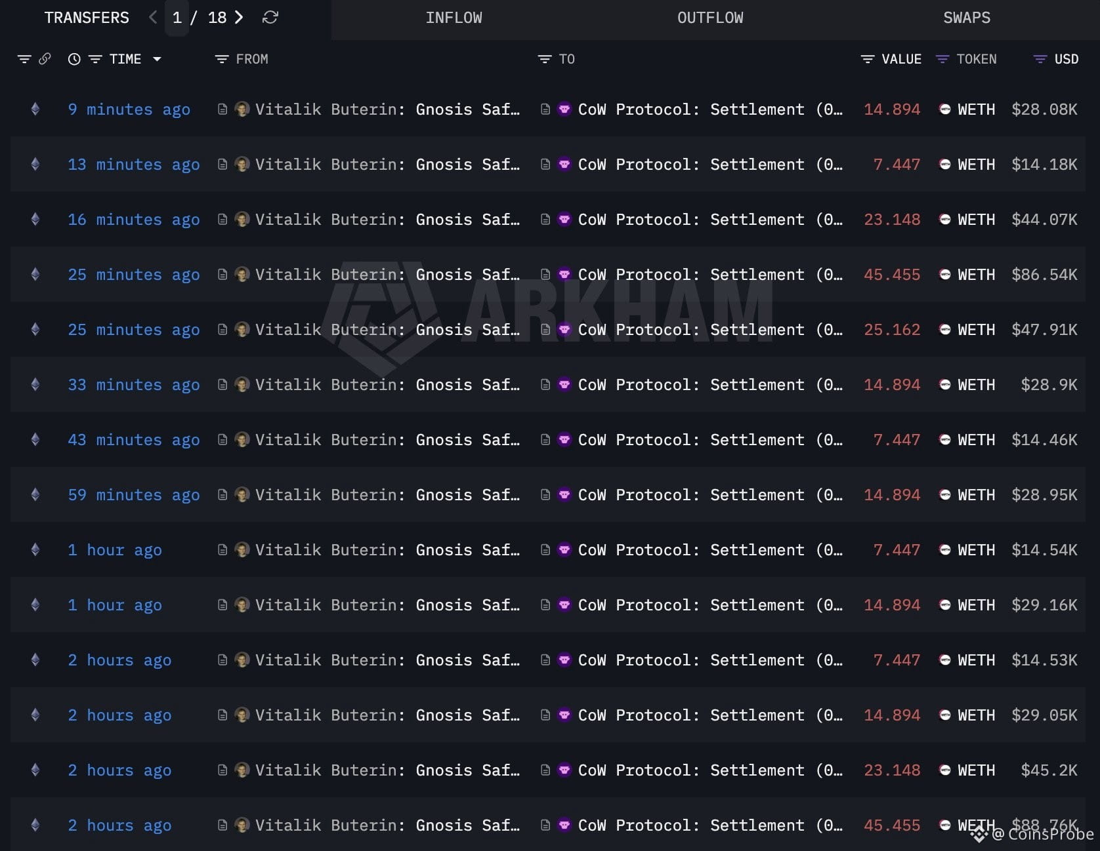Open the 13 minutes ago transaction link
The image size is (1100, 851).
[x=134, y=165]
